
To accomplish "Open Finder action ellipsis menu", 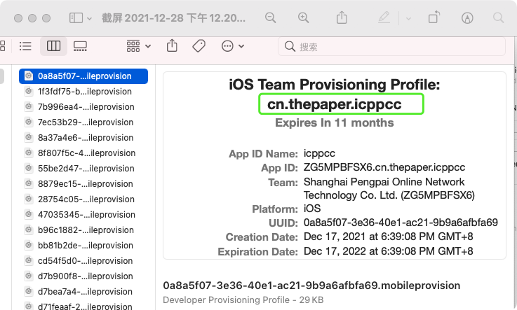I will pyautogui.click(x=233, y=46).
